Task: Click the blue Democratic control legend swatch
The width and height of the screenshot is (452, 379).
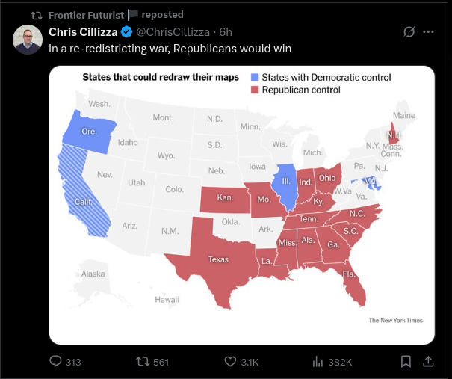Action: pos(256,78)
